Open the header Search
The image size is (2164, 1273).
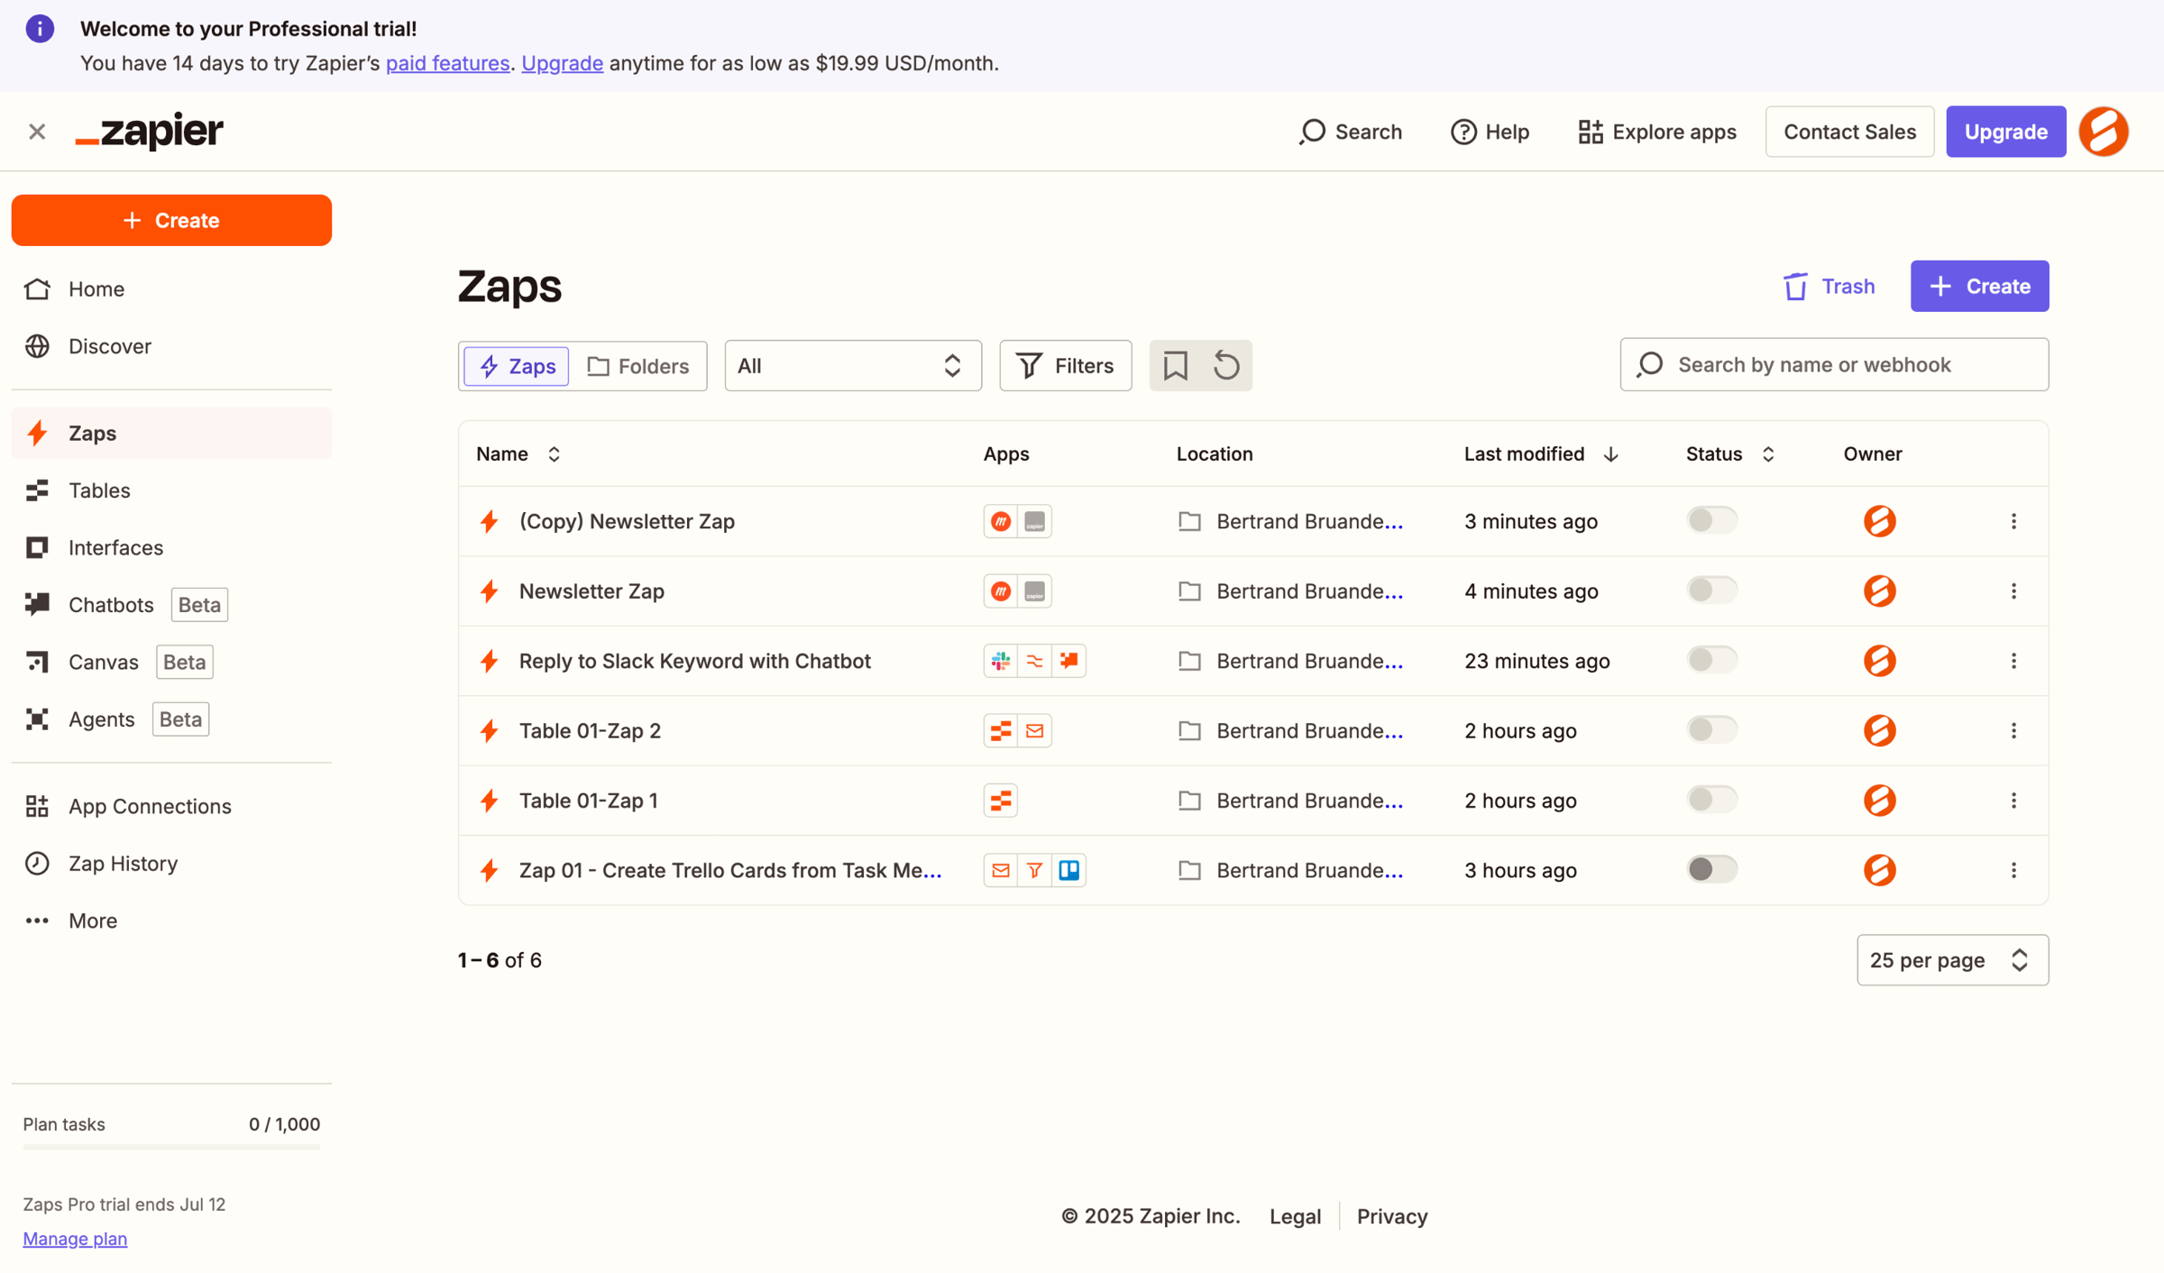[x=1350, y=132]
